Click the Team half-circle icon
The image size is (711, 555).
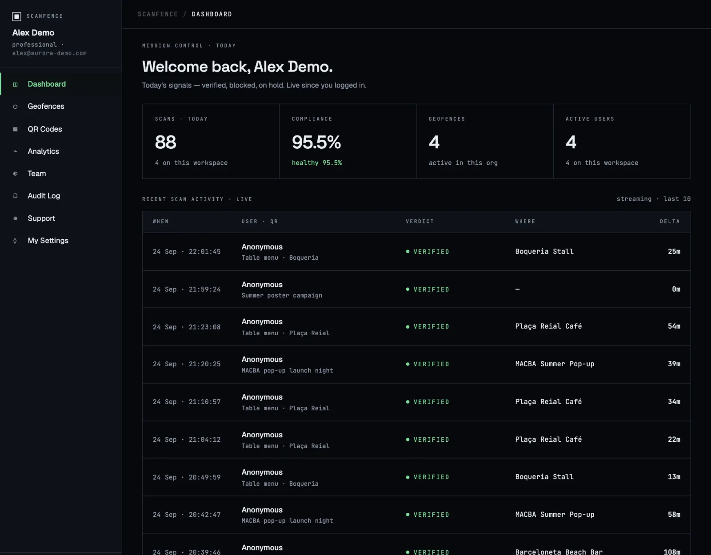tap(16, 174)
